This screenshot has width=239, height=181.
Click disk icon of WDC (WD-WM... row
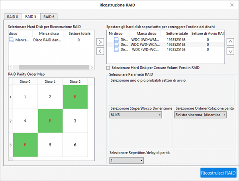[116, 39]
